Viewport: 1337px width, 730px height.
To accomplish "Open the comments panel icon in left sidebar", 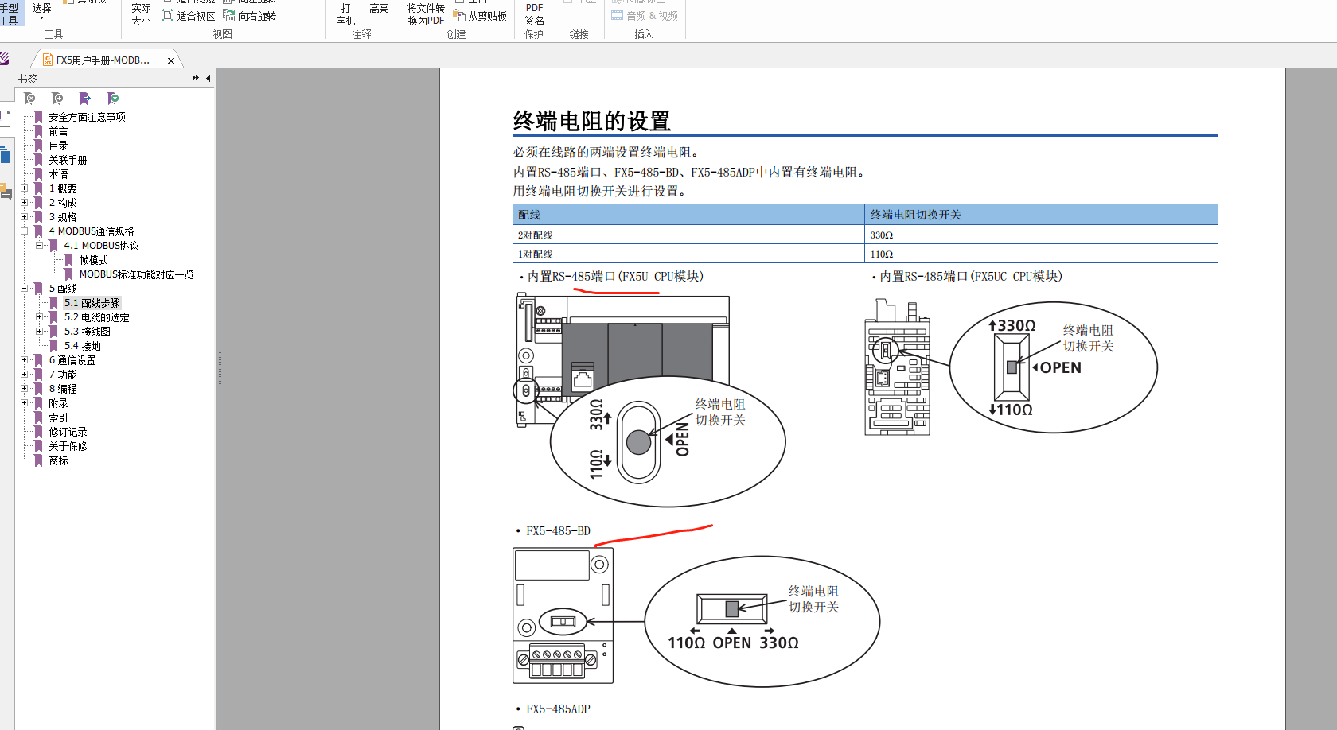I will click(x=6, y=191).
